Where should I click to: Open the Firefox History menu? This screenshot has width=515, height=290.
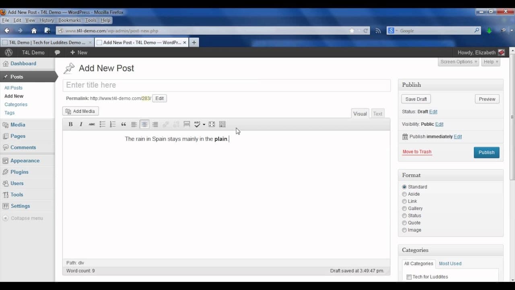pyautogui.click(x=47, y=20)
